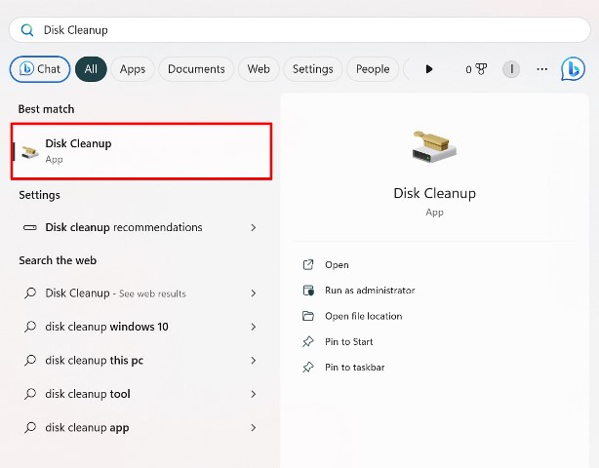This screenshot has width=599, height=468.
Task: Select 'disk cleanup windows 10' suggestion
Action: click(141, 327)
